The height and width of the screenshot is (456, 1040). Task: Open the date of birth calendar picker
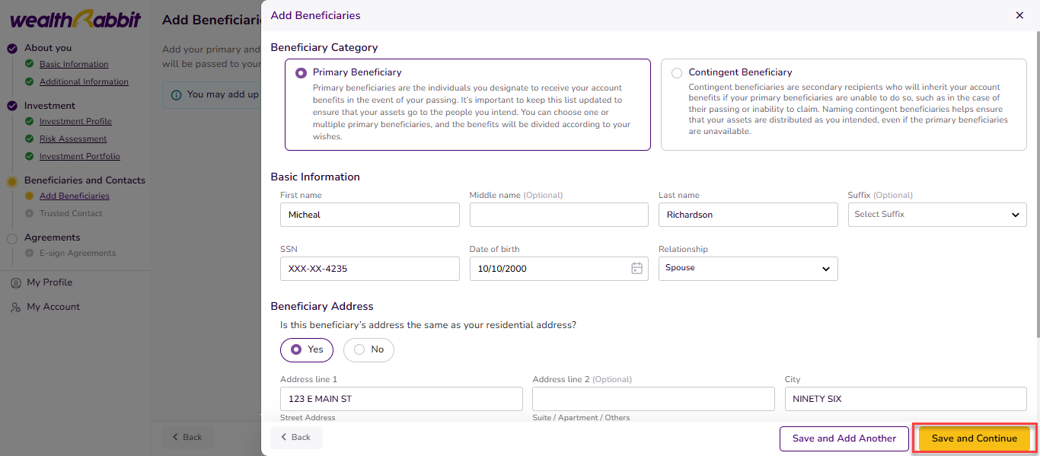[636, 268]
